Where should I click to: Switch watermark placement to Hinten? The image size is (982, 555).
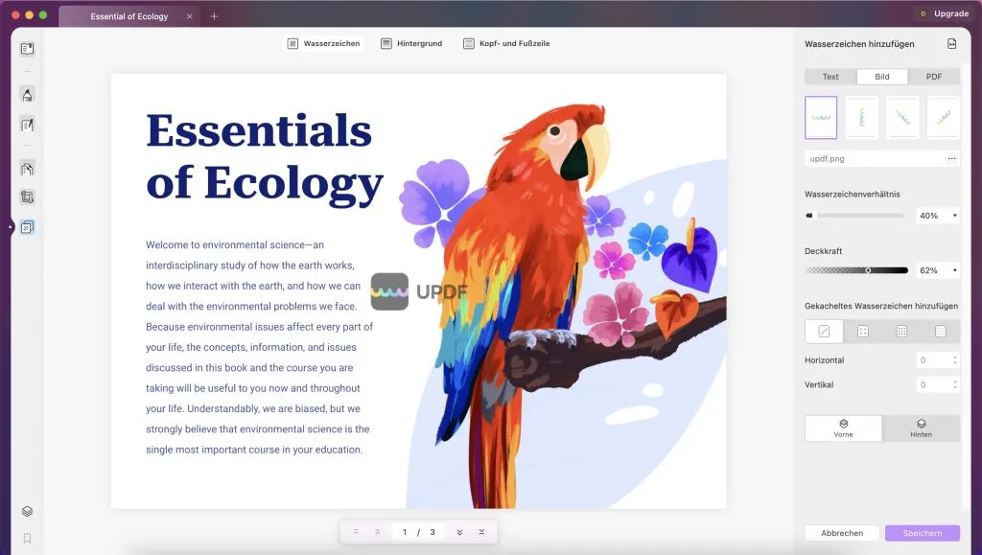click(921, 428)
